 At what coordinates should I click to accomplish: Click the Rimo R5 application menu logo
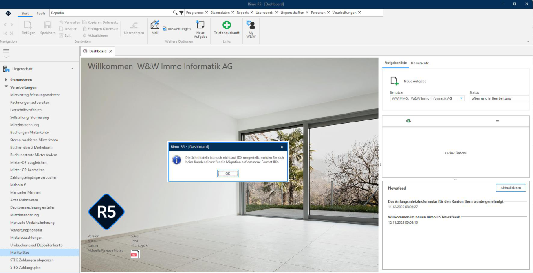(8, 13)
